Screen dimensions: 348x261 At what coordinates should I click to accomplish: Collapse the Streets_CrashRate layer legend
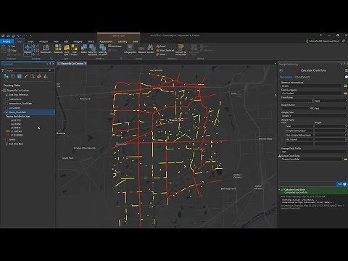pos(4,112)
